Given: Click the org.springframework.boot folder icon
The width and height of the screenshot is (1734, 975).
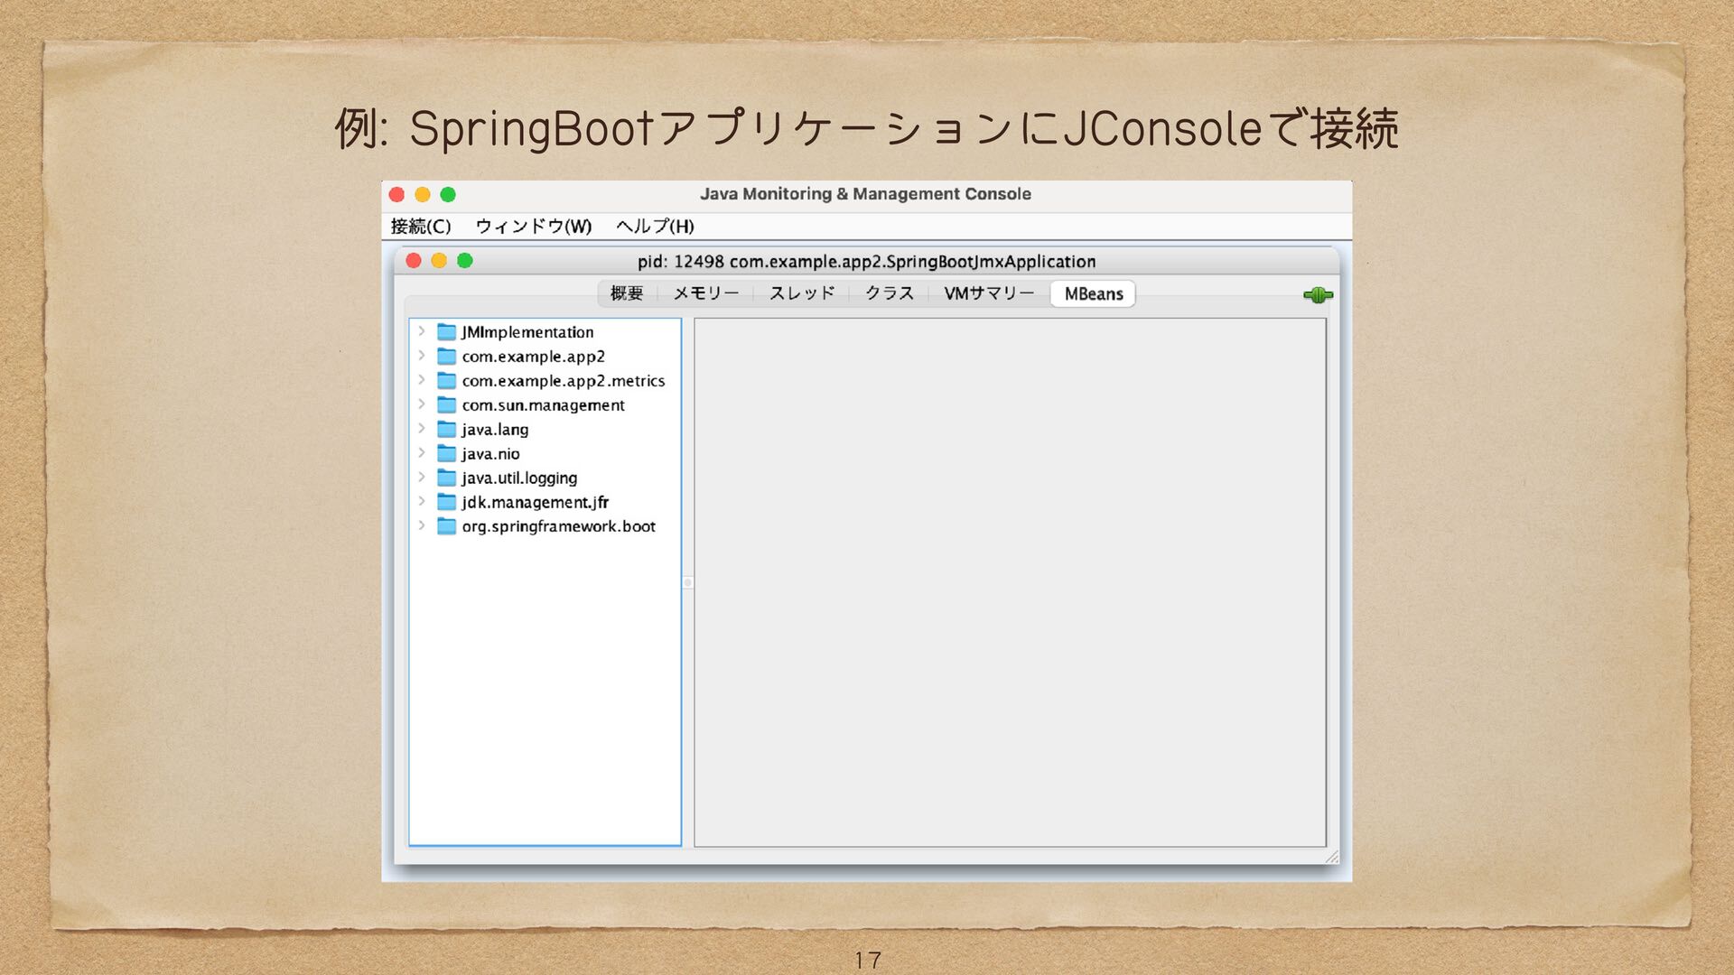Looking at the screenshot, I should click(446, 526).
